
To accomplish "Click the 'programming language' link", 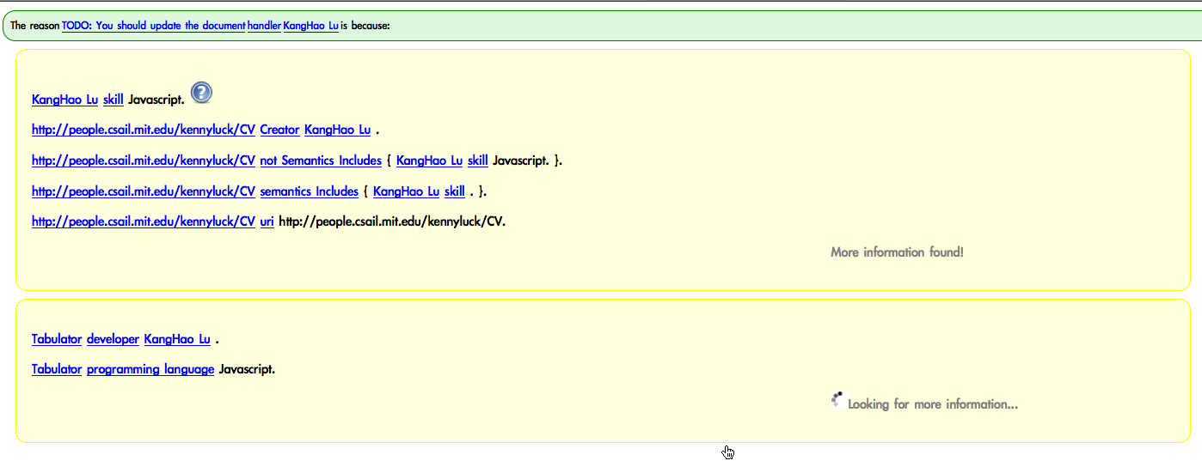I will pyautogui.click(x=150, y=369).
